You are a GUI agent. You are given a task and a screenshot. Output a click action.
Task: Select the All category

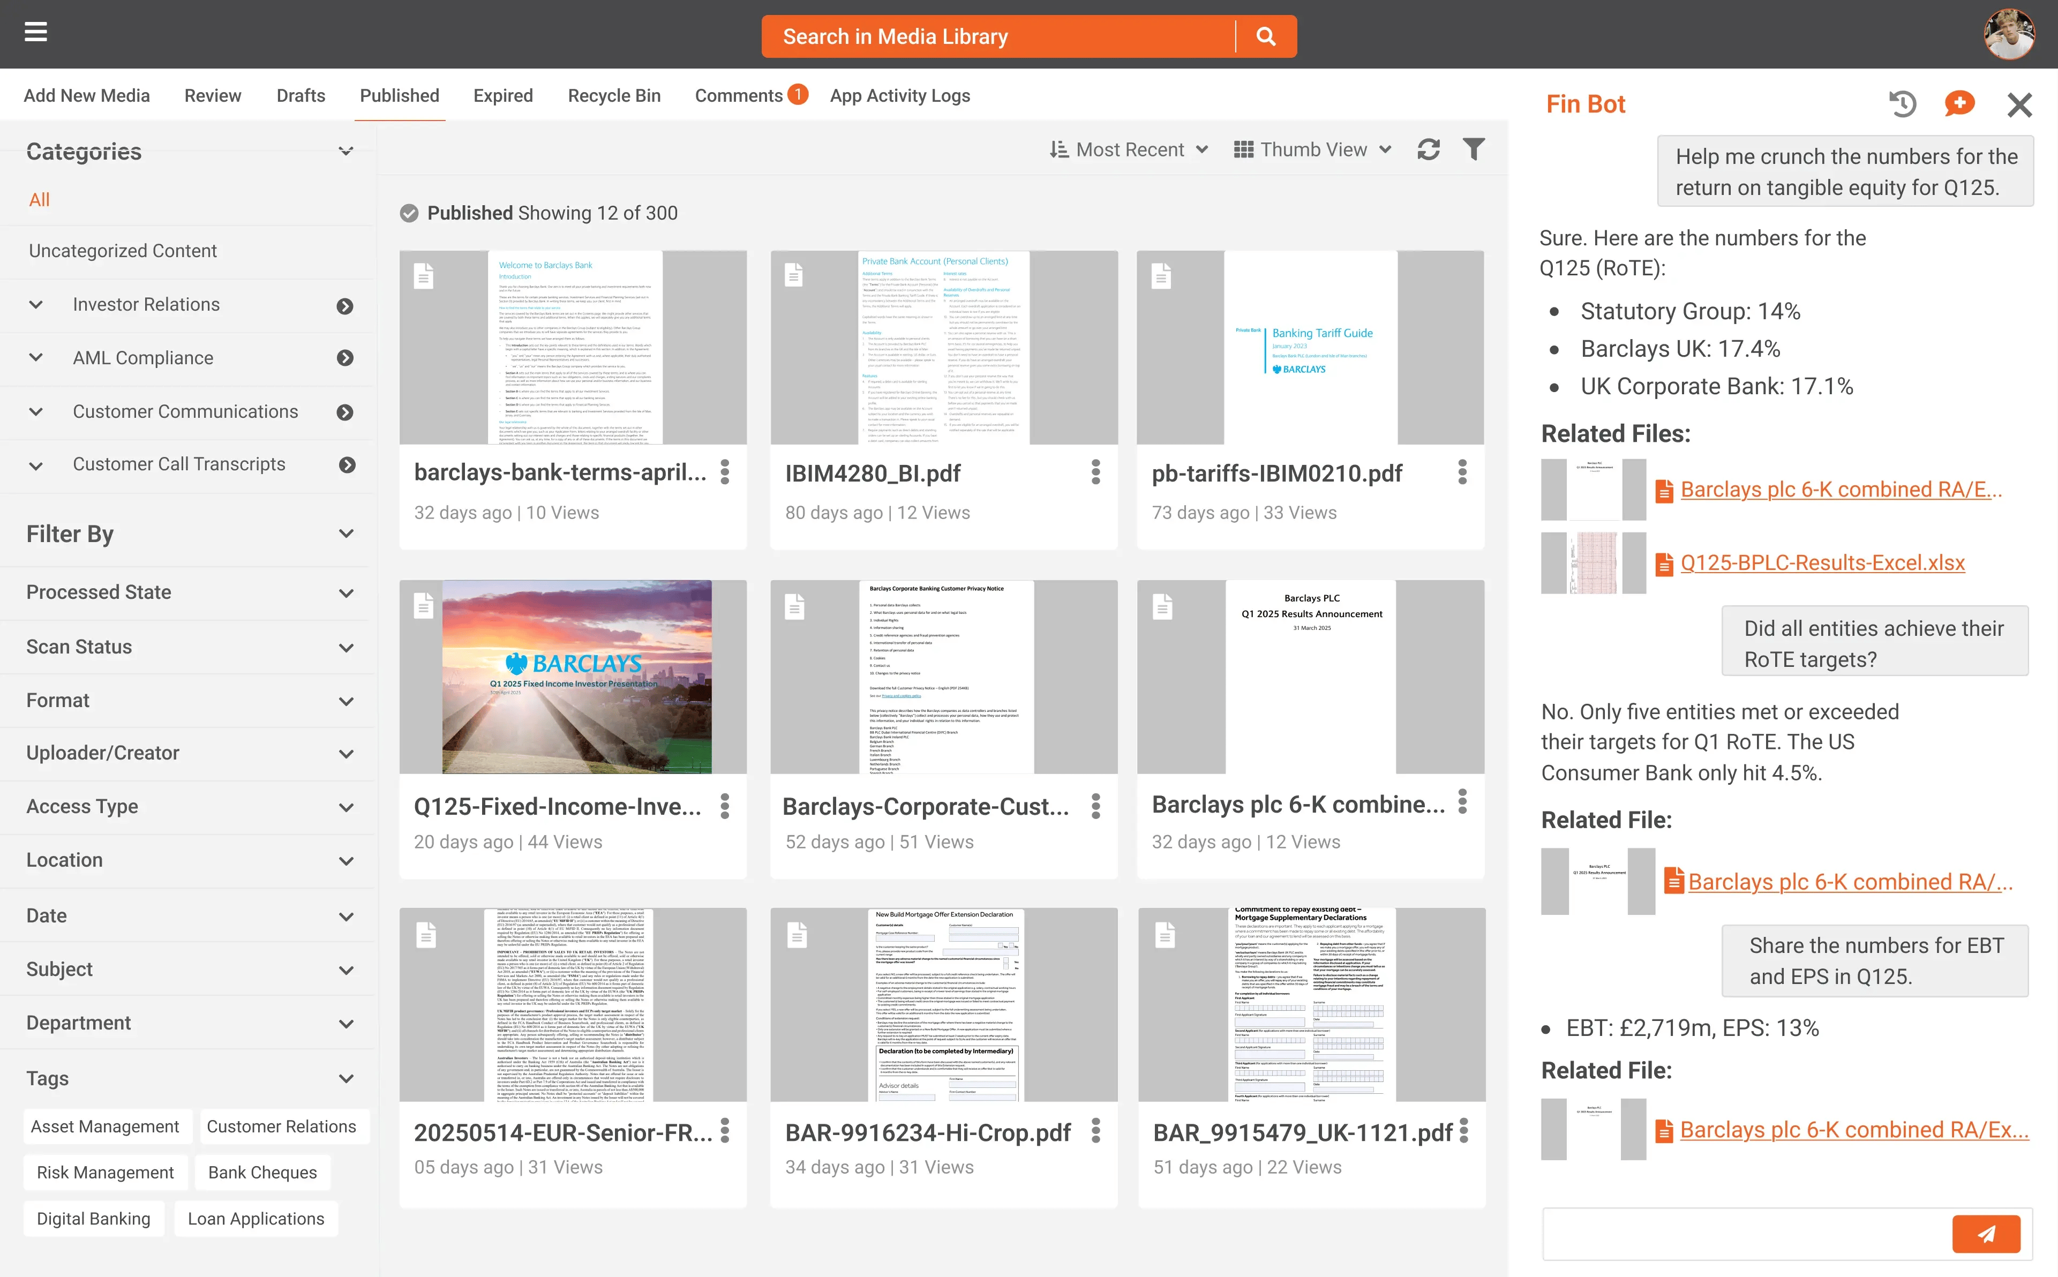pyautogui.click(x=39, y=199)
